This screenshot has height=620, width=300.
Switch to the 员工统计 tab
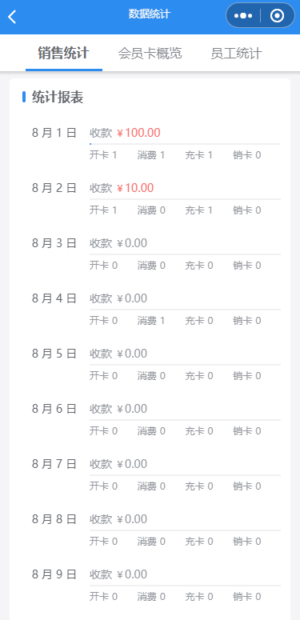236,54
